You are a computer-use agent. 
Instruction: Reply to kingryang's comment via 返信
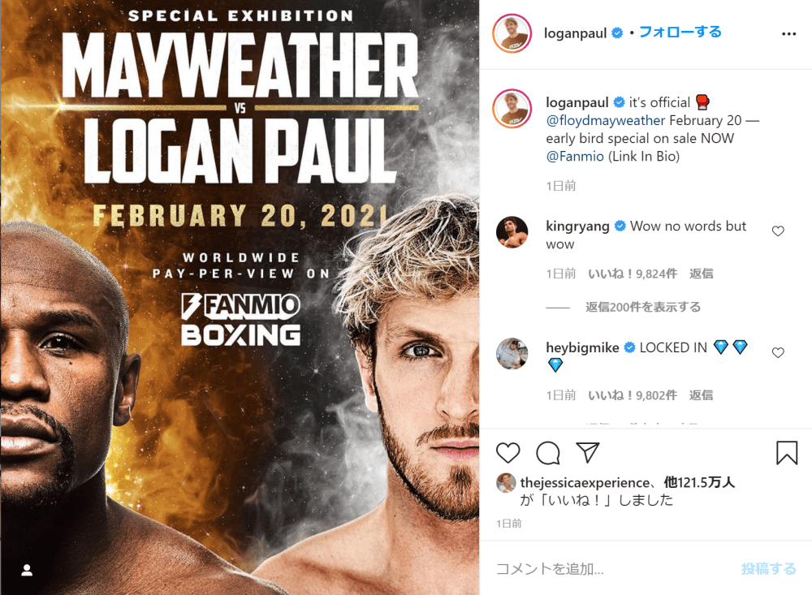pyautogui.click(x=701, y=274)
